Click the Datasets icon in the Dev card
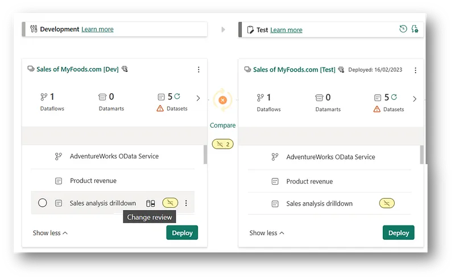Screen dimensions: 455x280 coord(161,97)
